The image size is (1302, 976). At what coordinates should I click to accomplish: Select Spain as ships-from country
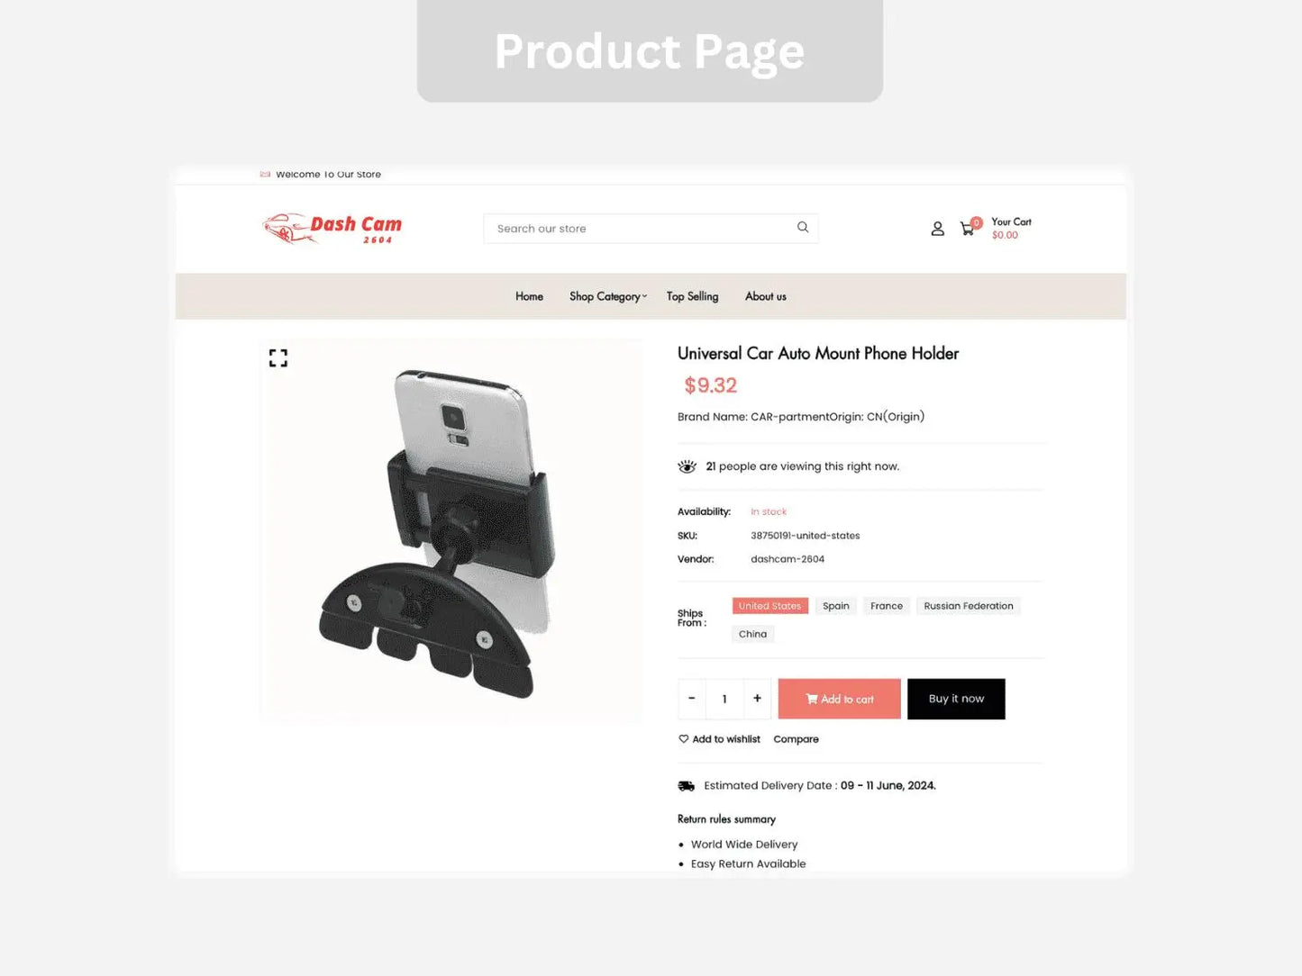pos(836,606)
